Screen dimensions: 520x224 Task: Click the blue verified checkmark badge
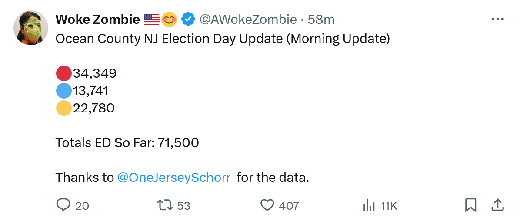[x=188, y=20]
